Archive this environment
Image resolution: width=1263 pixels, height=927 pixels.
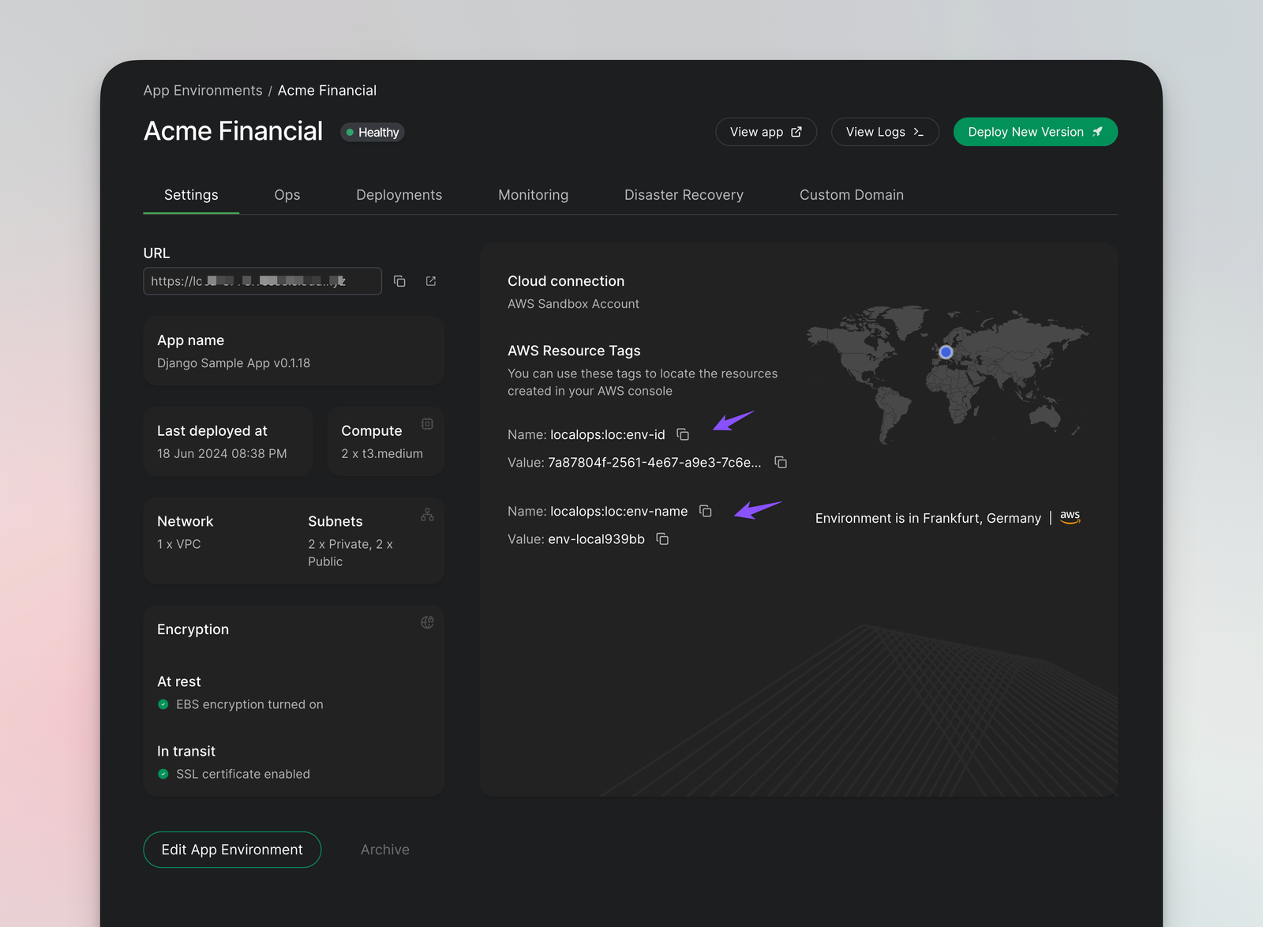[385, 850]
